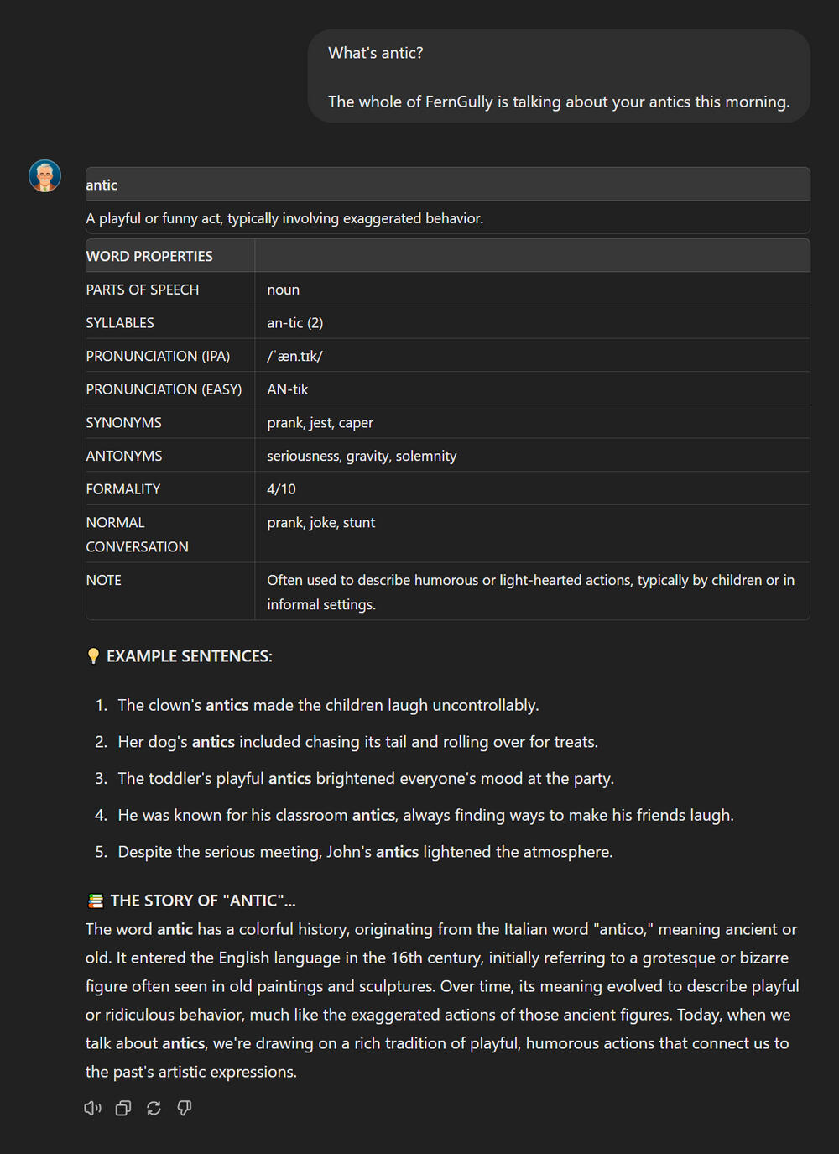The height and width of the screenshot is (1154, 839).
Task: Click the thumbs down feedback icon
Action: 185,1109
